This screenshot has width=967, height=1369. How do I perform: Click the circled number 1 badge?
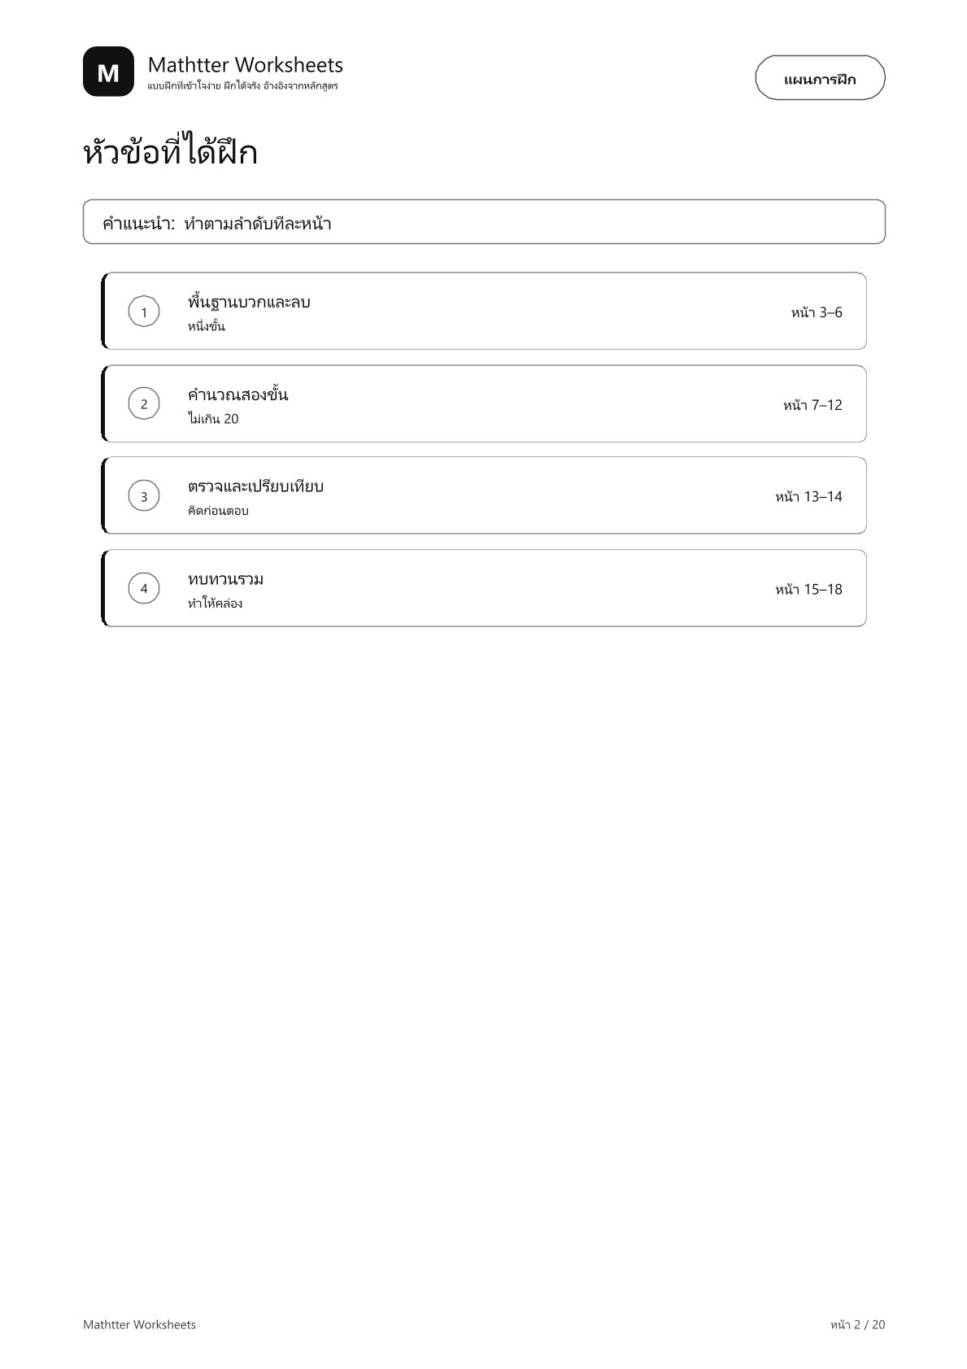coord(144,312)
